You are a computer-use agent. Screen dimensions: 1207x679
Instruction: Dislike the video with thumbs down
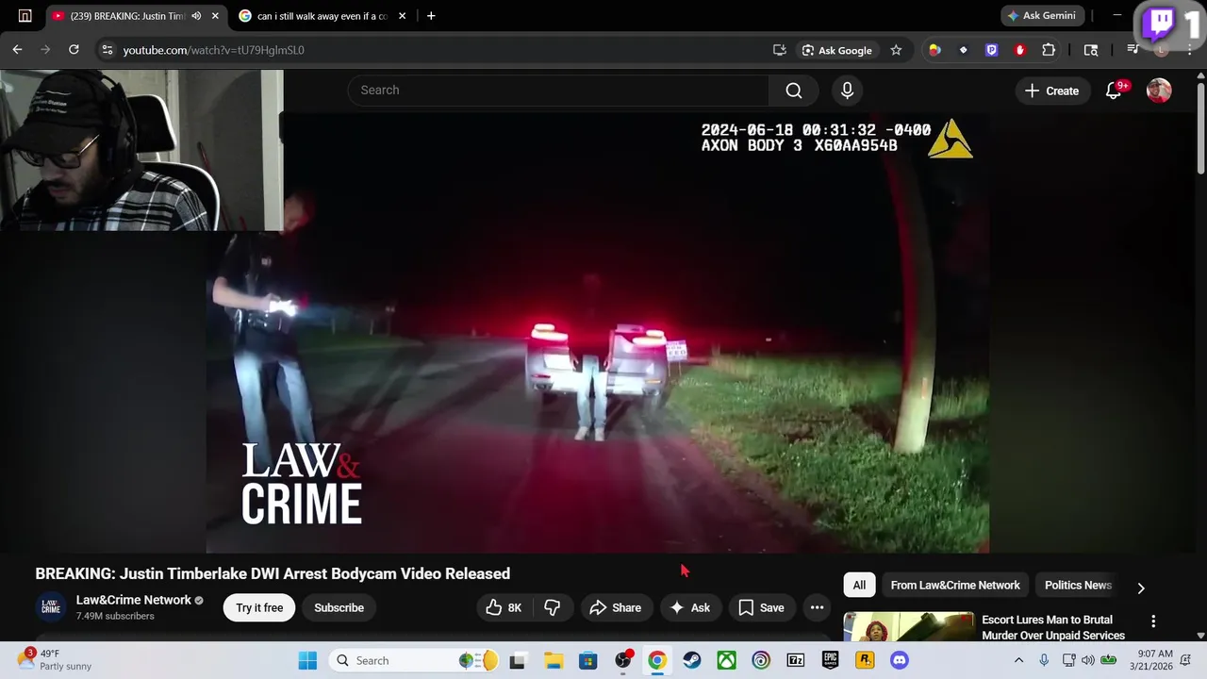point(553,608)
